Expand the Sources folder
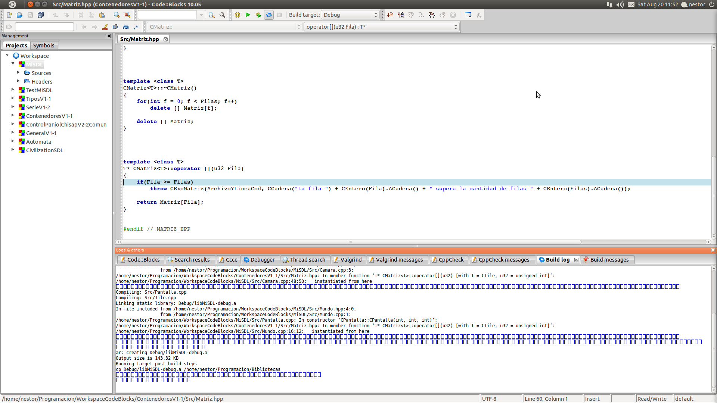The height and width of the screenshot is (403, 717). click(x=18, y=72)
